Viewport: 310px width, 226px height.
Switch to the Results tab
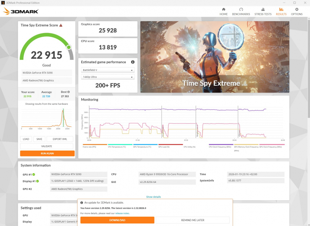coord(281,11)
